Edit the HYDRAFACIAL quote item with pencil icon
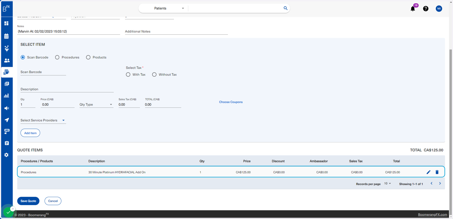Screen dimensions: 453x219 428,172
